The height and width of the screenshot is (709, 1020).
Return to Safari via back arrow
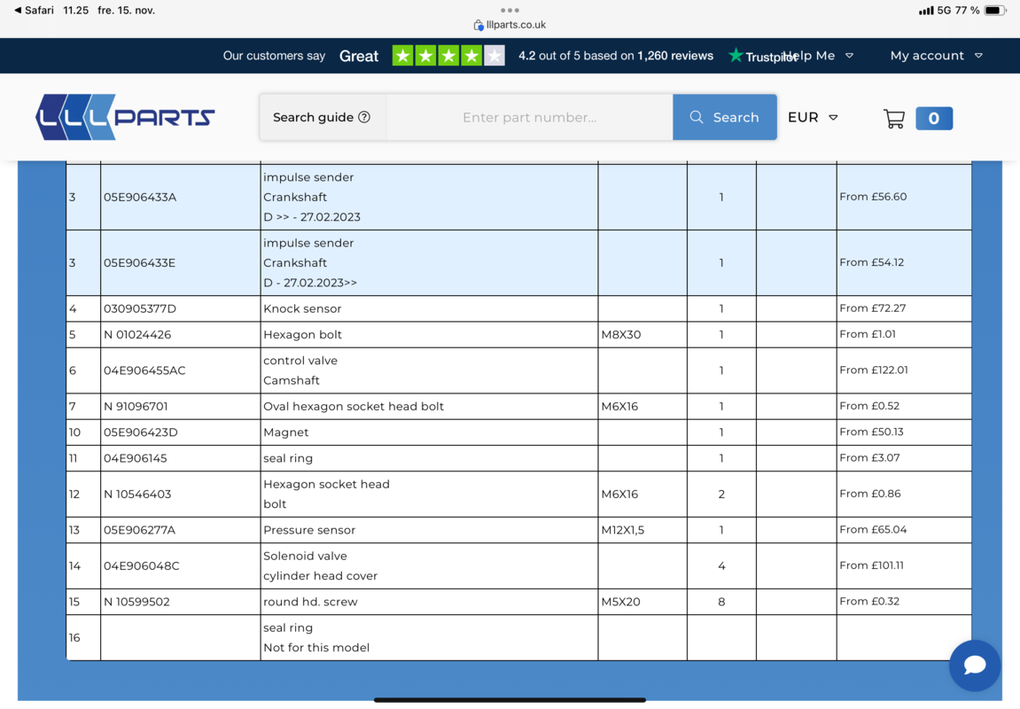click(35, 11)
